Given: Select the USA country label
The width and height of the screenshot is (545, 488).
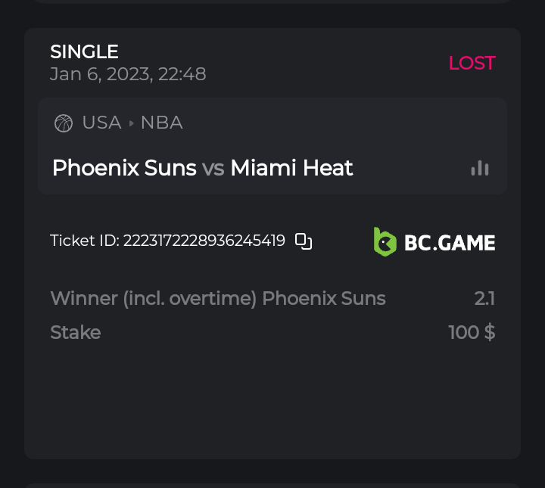Looking at the screenshot, I should pos(101,123).
